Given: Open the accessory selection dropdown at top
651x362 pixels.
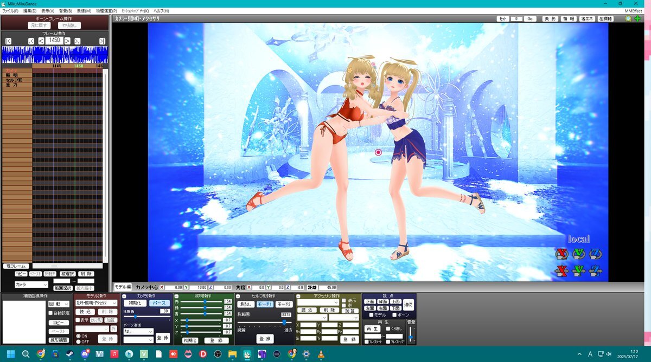Looking at the screenshot, I should click(x=317, y=302).
